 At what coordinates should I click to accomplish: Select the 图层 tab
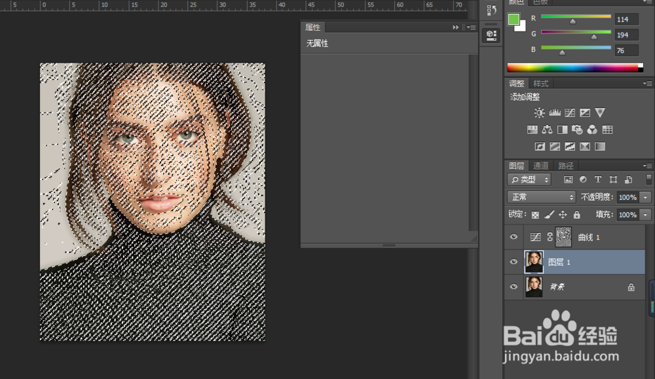pos(517,166)
